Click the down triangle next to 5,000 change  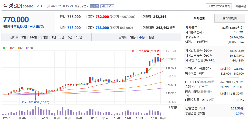15,27
